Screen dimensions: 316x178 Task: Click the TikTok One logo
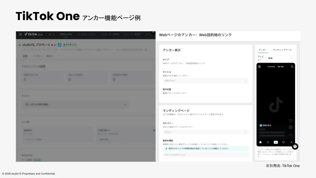point(33,34)
